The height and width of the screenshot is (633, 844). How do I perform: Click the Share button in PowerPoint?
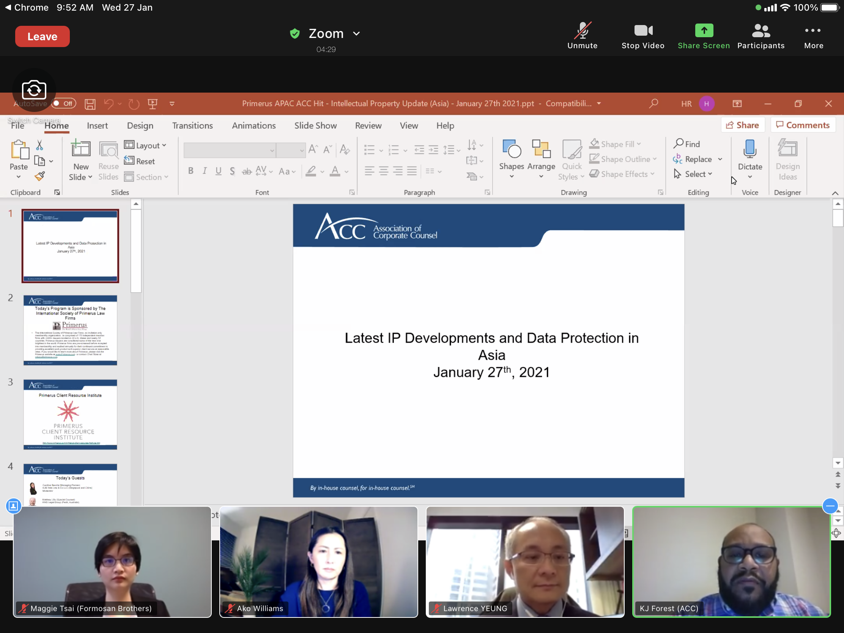point(743,125)
